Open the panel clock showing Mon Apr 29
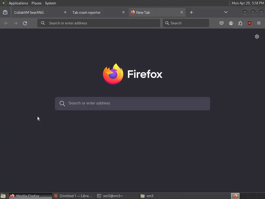 248,3
